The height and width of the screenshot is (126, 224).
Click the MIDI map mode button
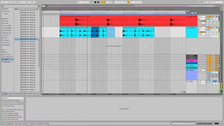(x=209, y=2)
